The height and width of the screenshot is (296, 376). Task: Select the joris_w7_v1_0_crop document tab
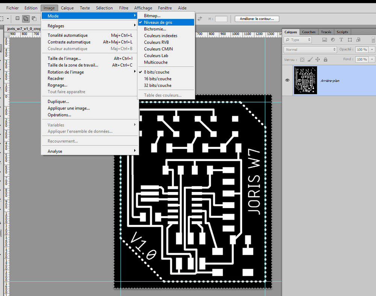click(23, 29)
